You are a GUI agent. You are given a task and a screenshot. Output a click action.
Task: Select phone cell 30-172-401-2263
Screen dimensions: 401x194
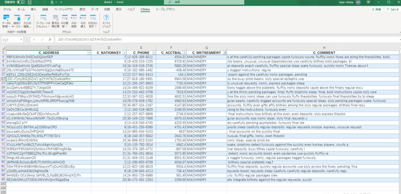(x=141, y=180)
